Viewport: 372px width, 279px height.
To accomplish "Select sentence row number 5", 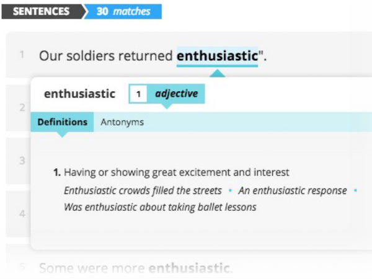I will [x=22, y=268].
